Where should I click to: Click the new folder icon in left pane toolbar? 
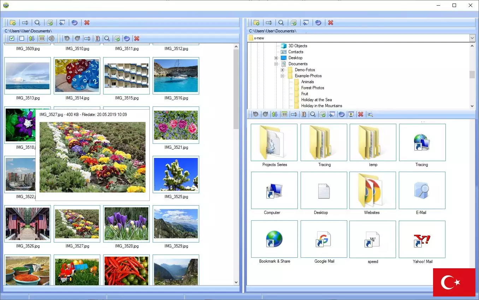point(12,23)
